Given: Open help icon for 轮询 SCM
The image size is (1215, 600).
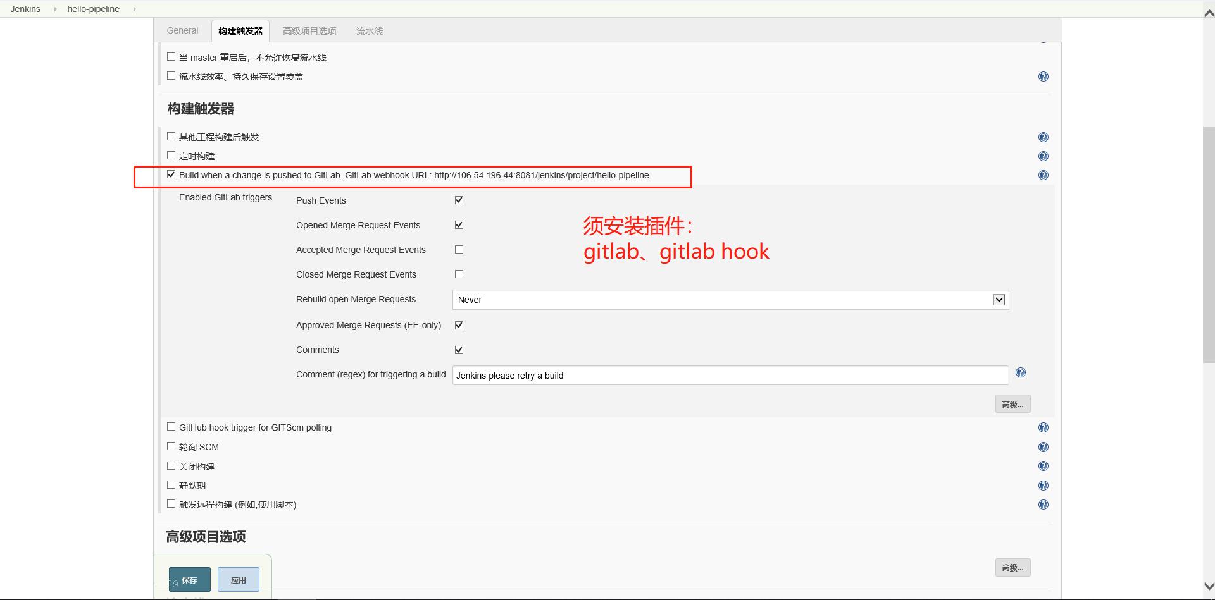Looking at the screenshot, I should pyautogui.click(x=1044, y=447).
